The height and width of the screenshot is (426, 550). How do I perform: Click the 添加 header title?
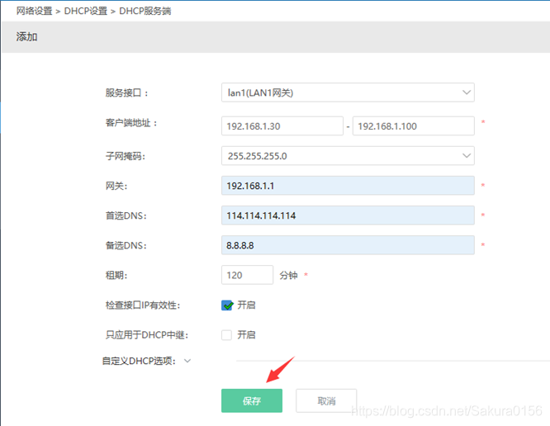[26, 36]
